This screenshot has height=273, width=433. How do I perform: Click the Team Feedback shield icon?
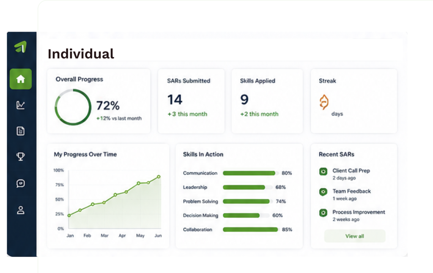323,192
